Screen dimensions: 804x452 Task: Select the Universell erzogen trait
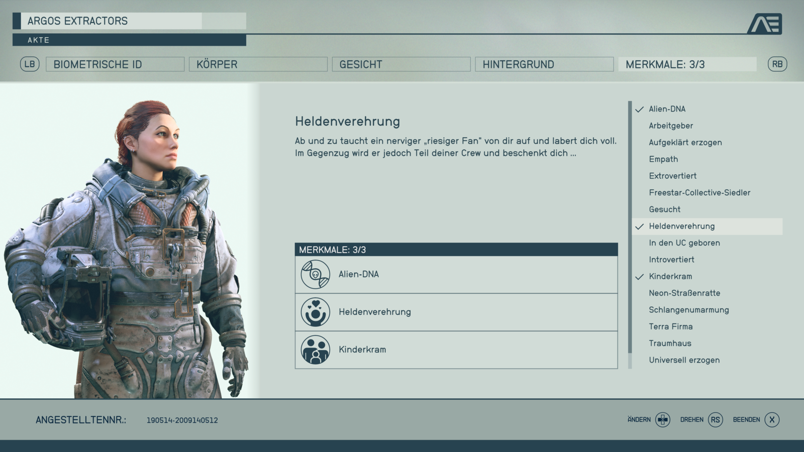pyautogui.click(x=708, y=360)
